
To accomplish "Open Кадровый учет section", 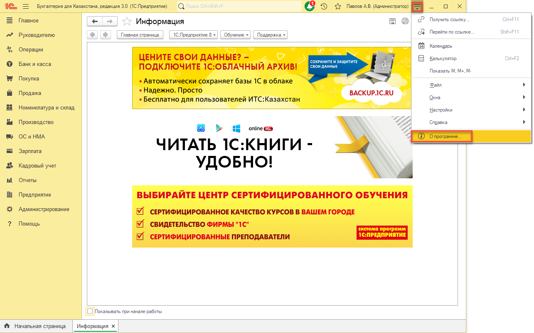I will click(41, 166).
